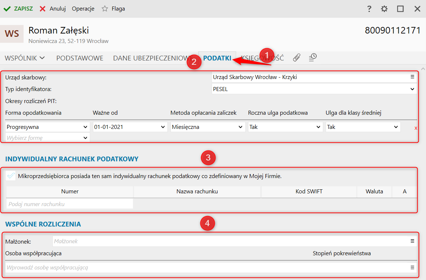
Task: Click the Flaga label
Action: [x=118, y=9]
